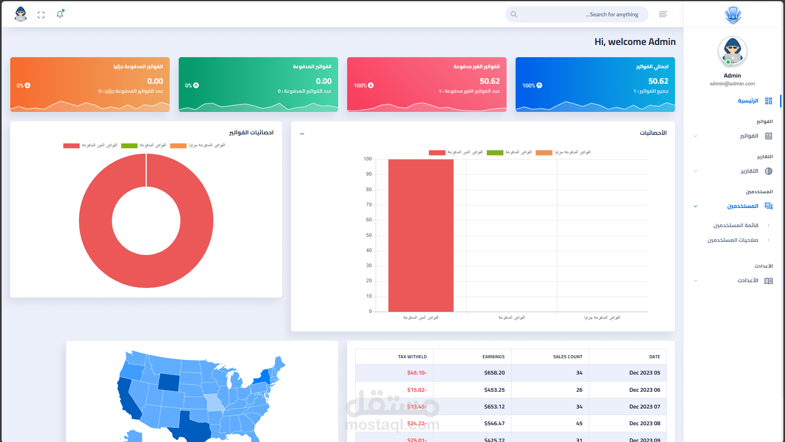The image size is (785, 442).
Task: Go to الرئيسية home link
Action: pyautogui.click(x=748, y=101)
